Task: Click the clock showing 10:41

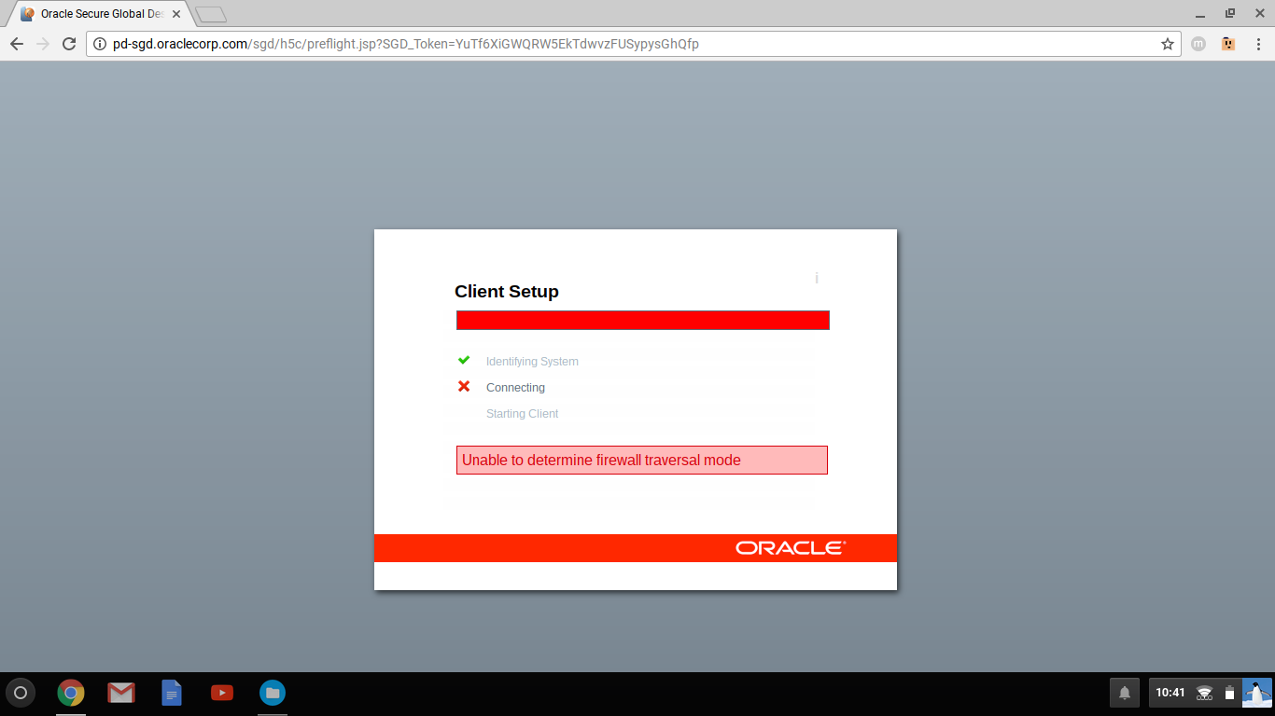Action: [1170, 693]
